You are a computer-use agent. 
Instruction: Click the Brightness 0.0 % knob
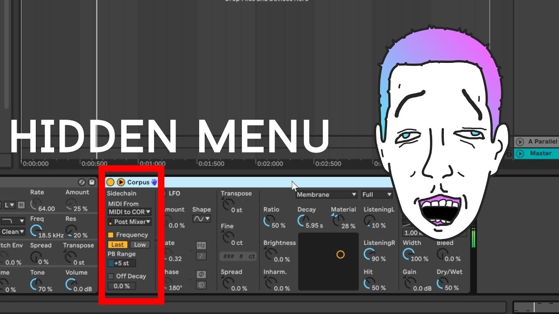pos(270,253)
